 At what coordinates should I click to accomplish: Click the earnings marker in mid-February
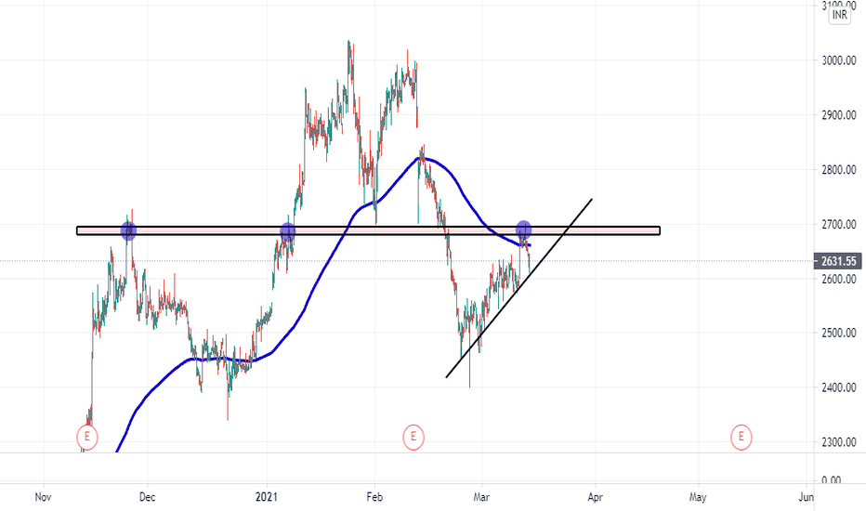point(413,437)
